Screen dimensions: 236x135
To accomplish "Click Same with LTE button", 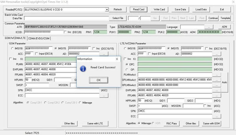I will tap(95, 123).
